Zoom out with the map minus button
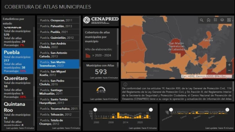235x132 pixels. click(229, 70)
